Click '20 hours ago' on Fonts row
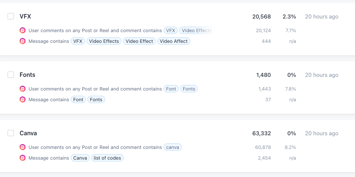Image resolution: width=355 pixels, height=177 pixels. (x=322, y=75)
